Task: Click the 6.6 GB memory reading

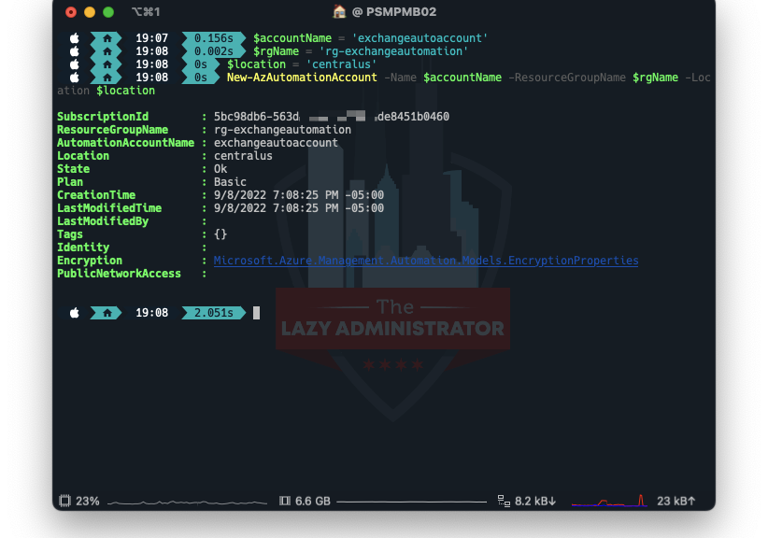Action: (313, 501)
